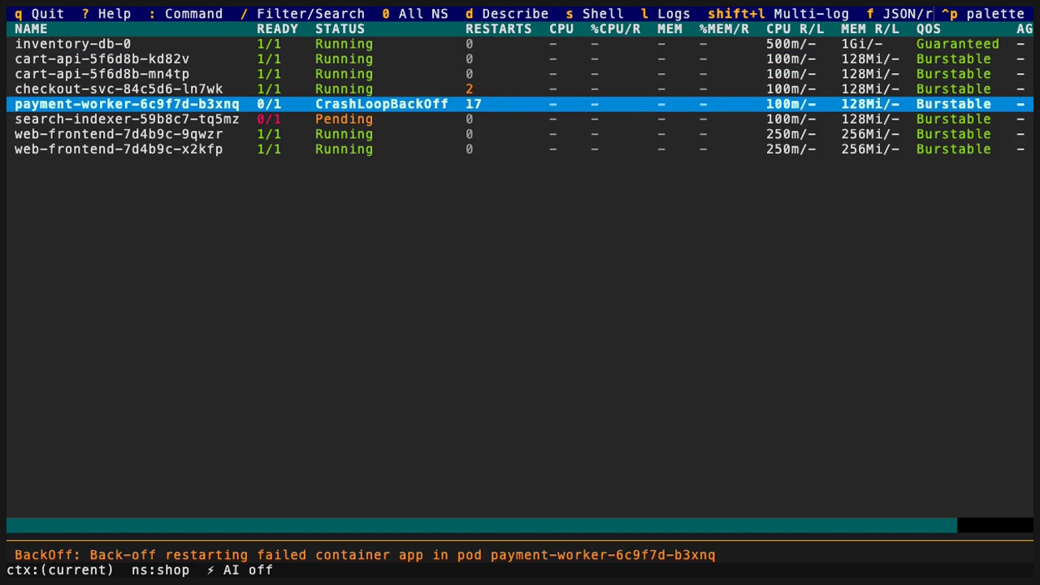Image resolution: width=1040 pixels, height=585 pixels.
Task: Click restart count 17 of payment-worker
Action: tap(474, 104)
